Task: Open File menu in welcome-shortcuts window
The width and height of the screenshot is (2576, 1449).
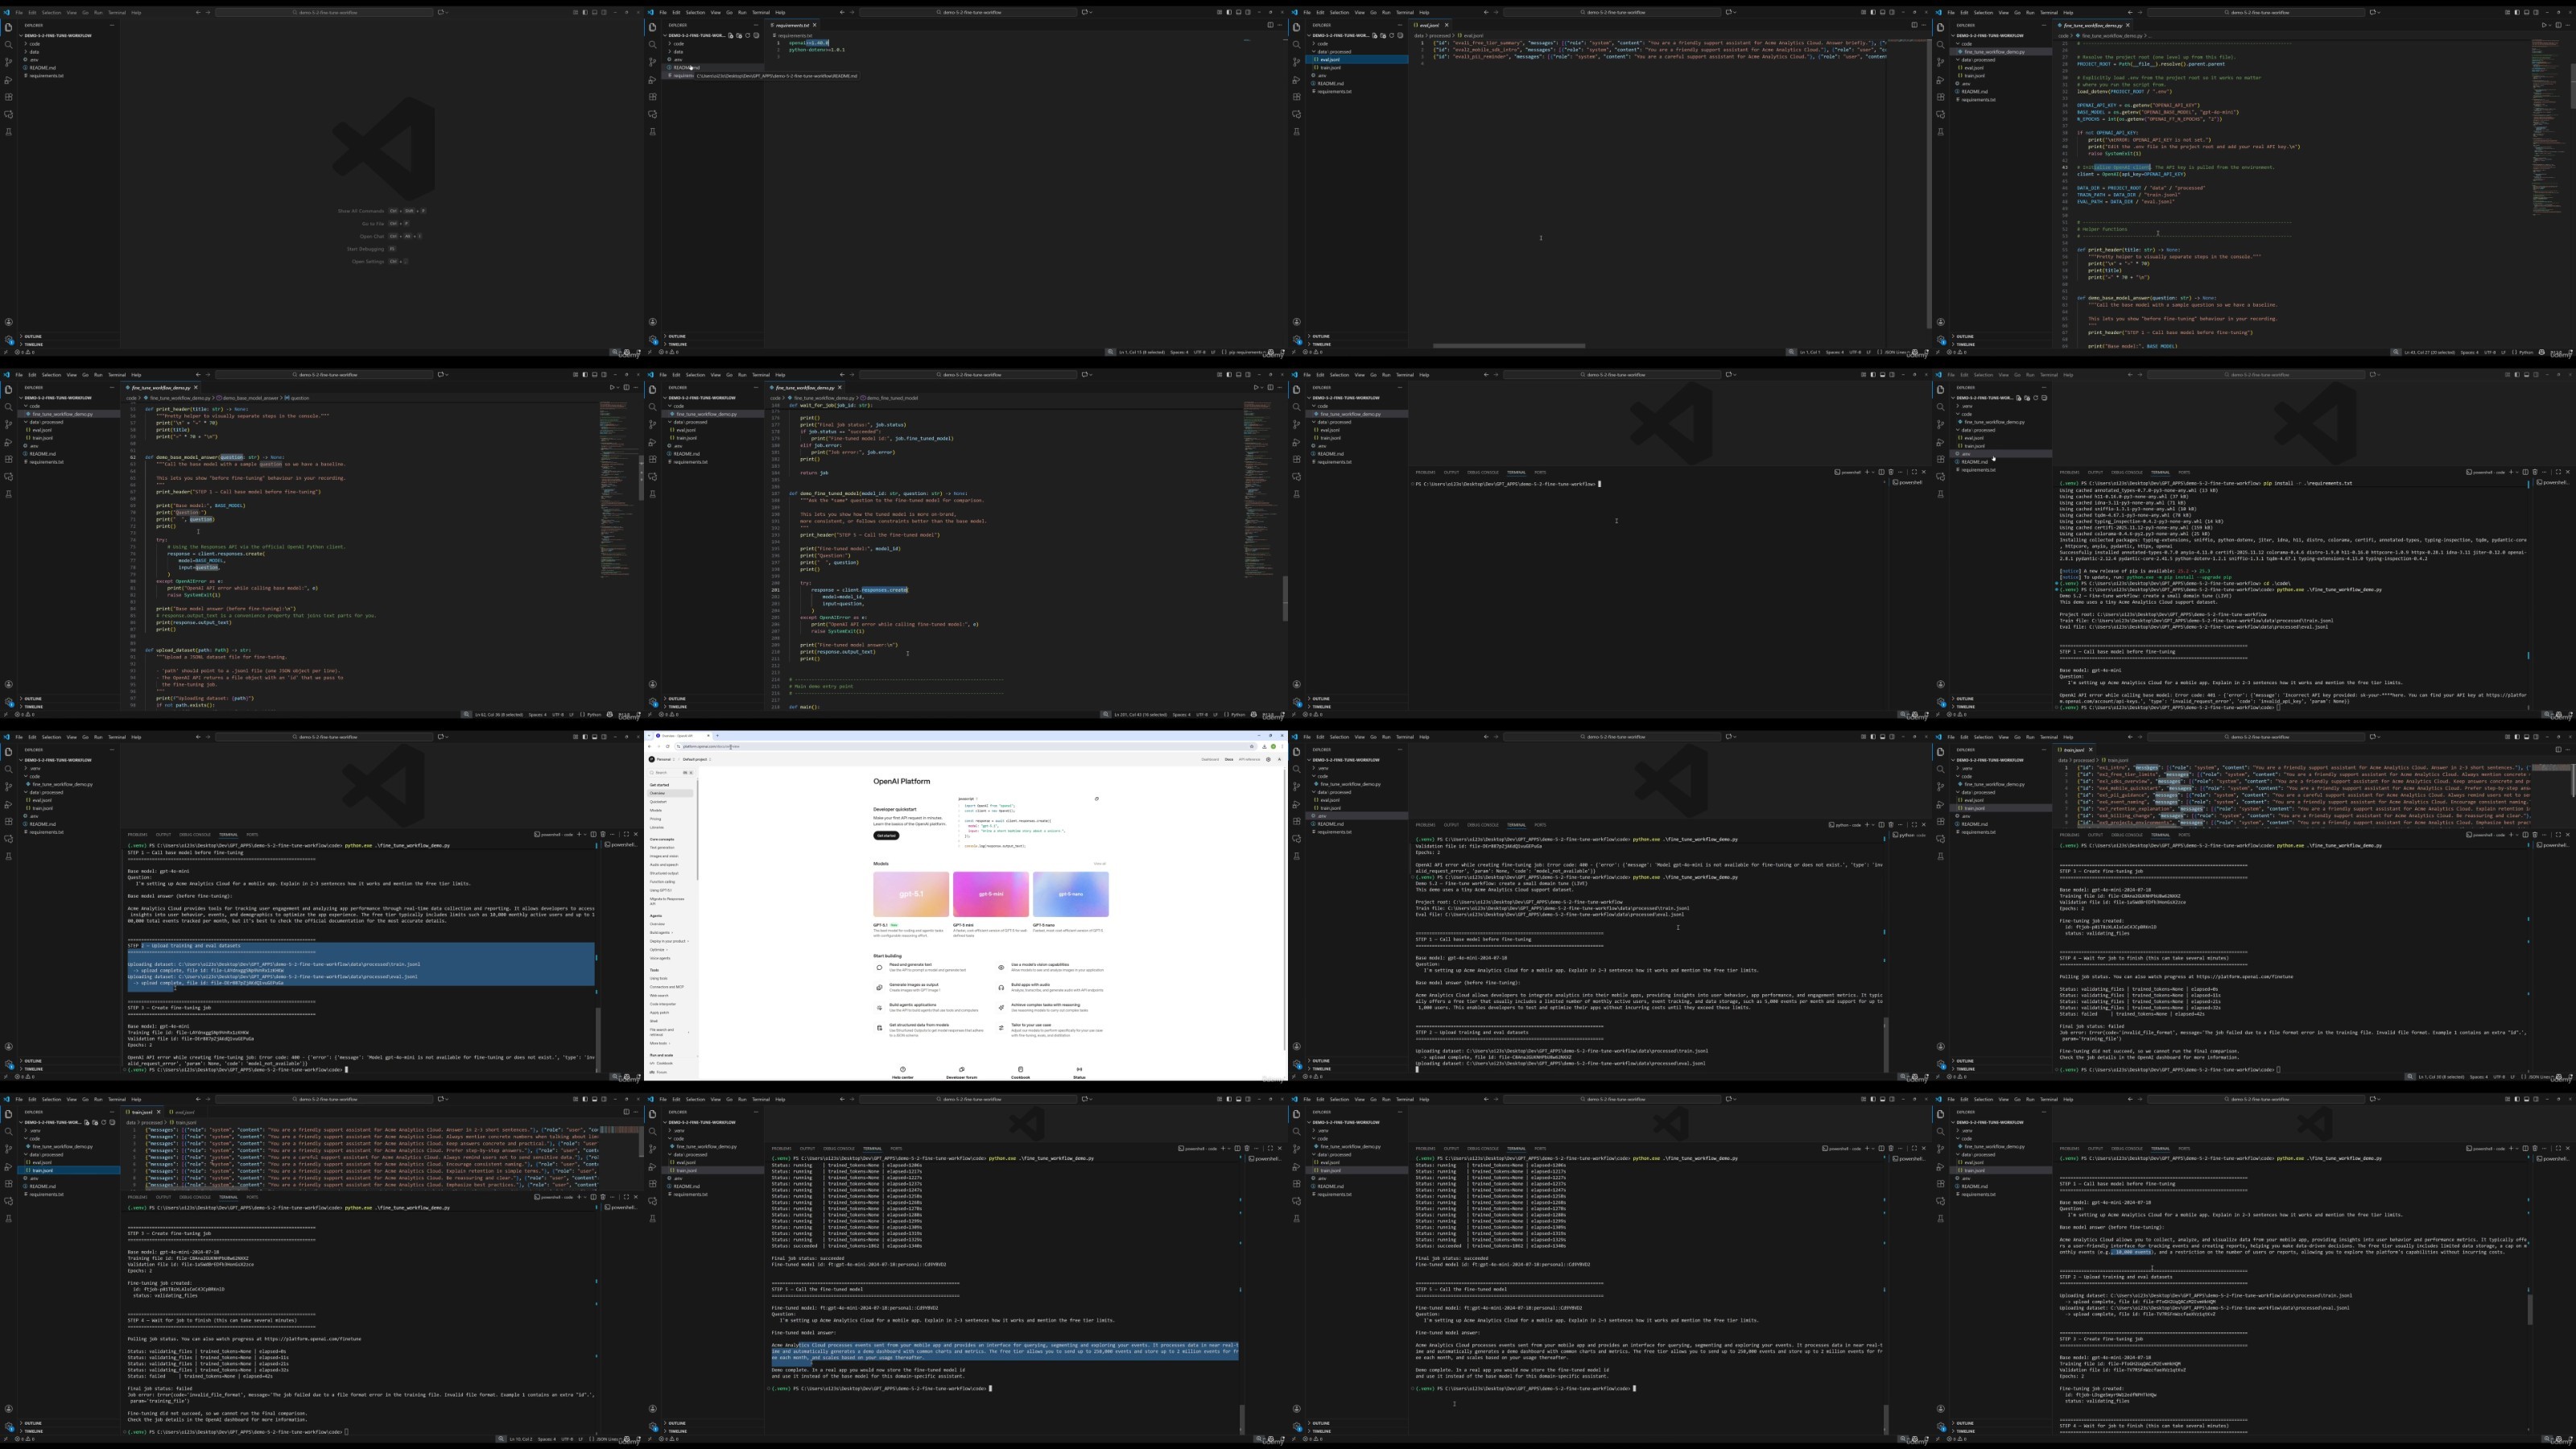Action: click(19, 12)
